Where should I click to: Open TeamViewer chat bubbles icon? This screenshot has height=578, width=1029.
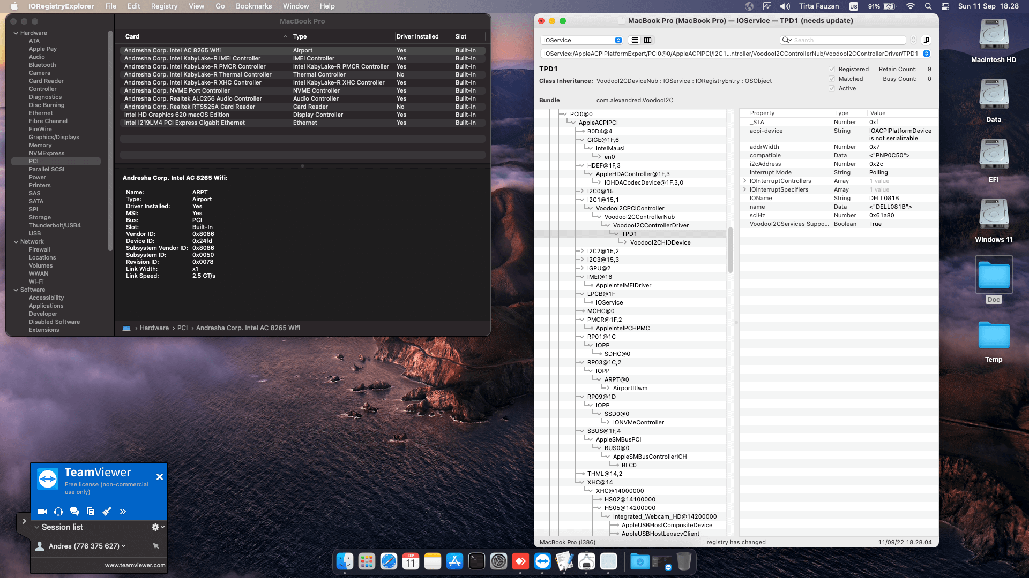(x=74, y=512)
